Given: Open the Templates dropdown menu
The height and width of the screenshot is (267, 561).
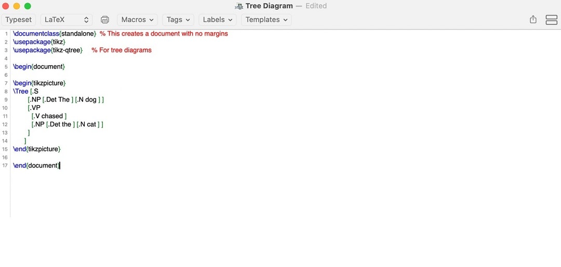Looking at the screenshot, I should (266, 20).
